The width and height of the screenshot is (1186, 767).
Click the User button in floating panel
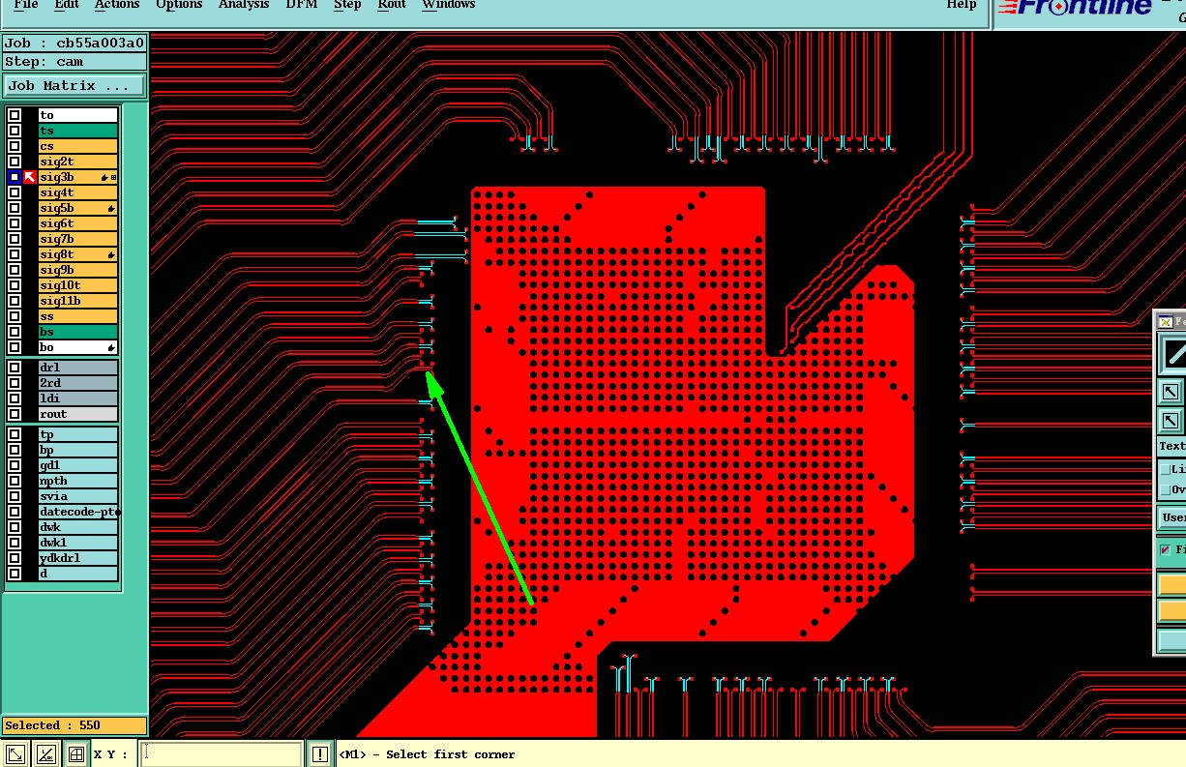point(1172,517)
